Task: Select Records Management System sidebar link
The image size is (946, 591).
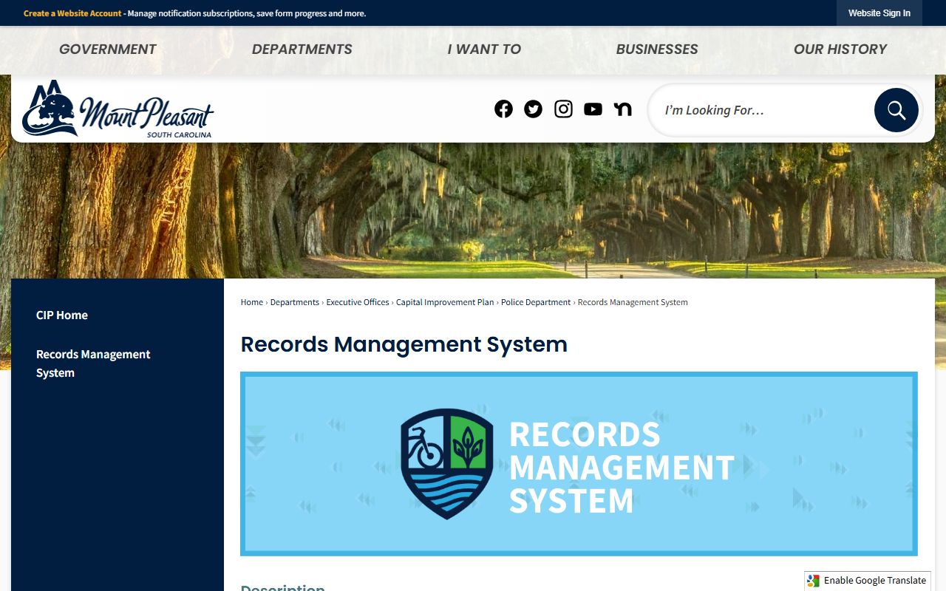Action: point(93,363)
